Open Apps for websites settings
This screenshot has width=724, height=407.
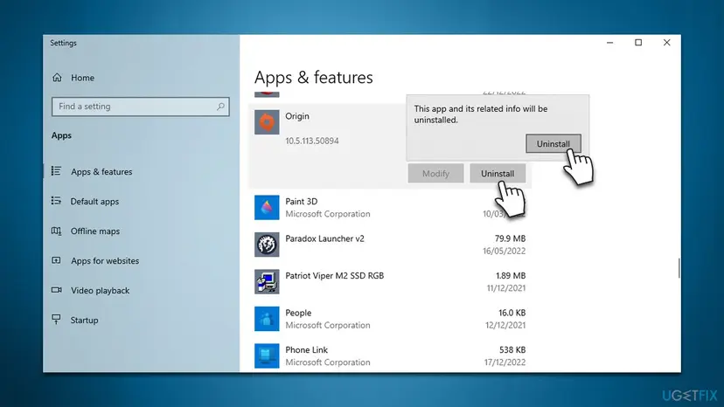pos(105,261)
